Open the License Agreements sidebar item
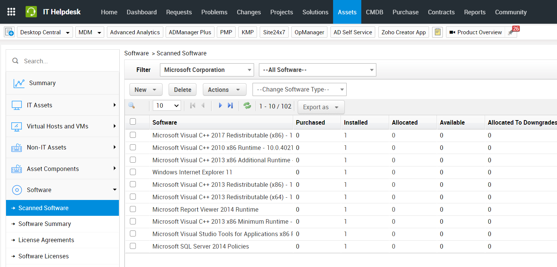557x267 pixels. [x=46, y=240]
